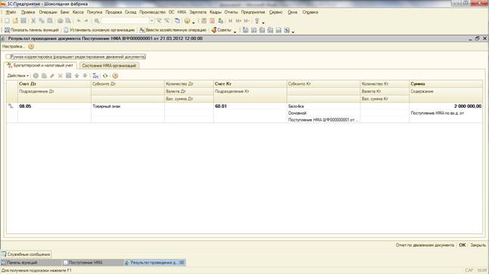The image size is (489, 274).
Task: Open the search field dropdown arrow
Action: [152, 21]
